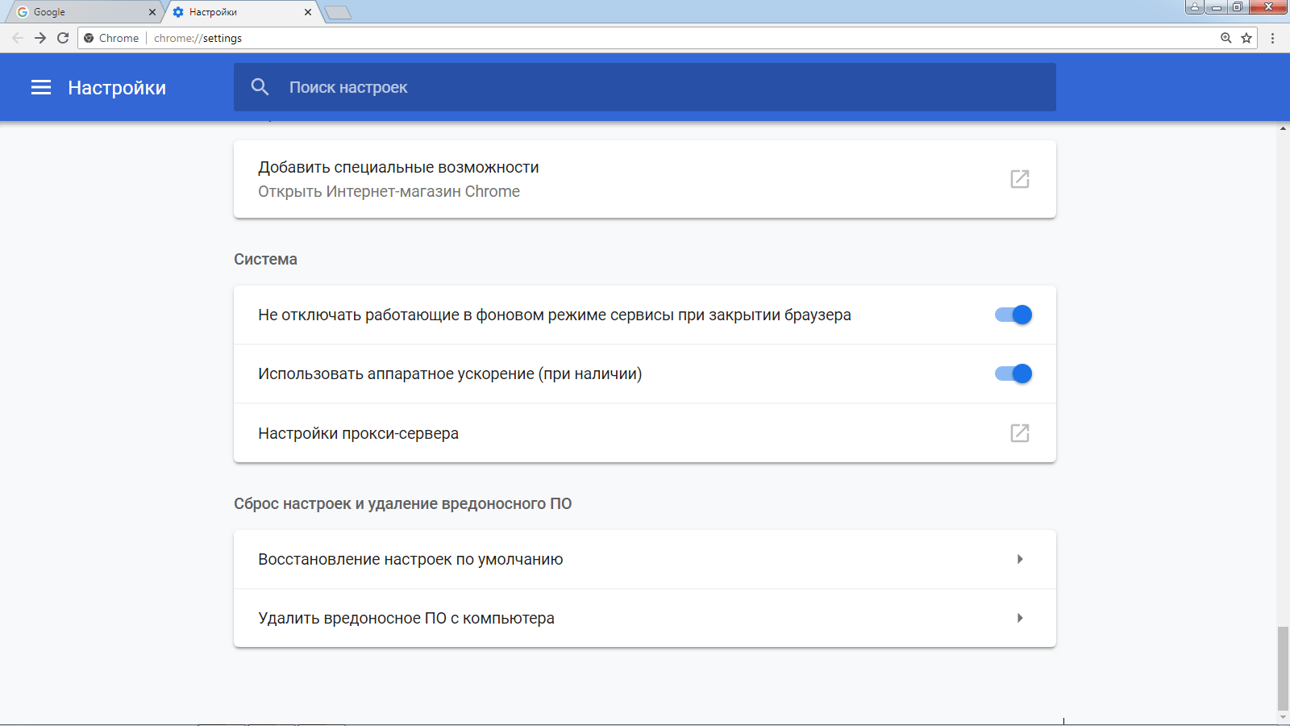
Task: Click the search magnifier icon in settings
Action: (x=260, y=86)
